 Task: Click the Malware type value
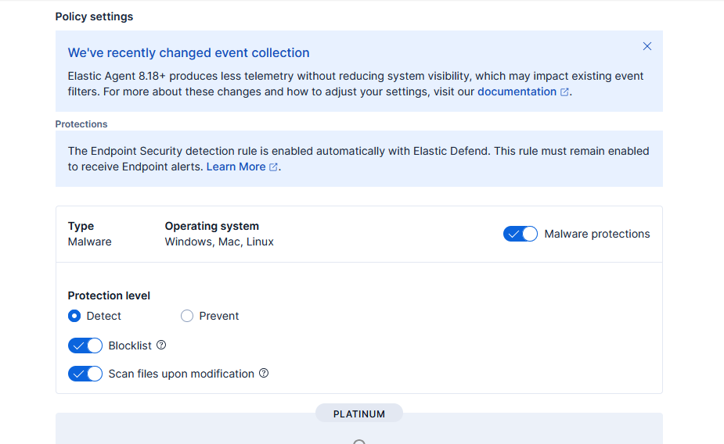click(x=89, y=242)
